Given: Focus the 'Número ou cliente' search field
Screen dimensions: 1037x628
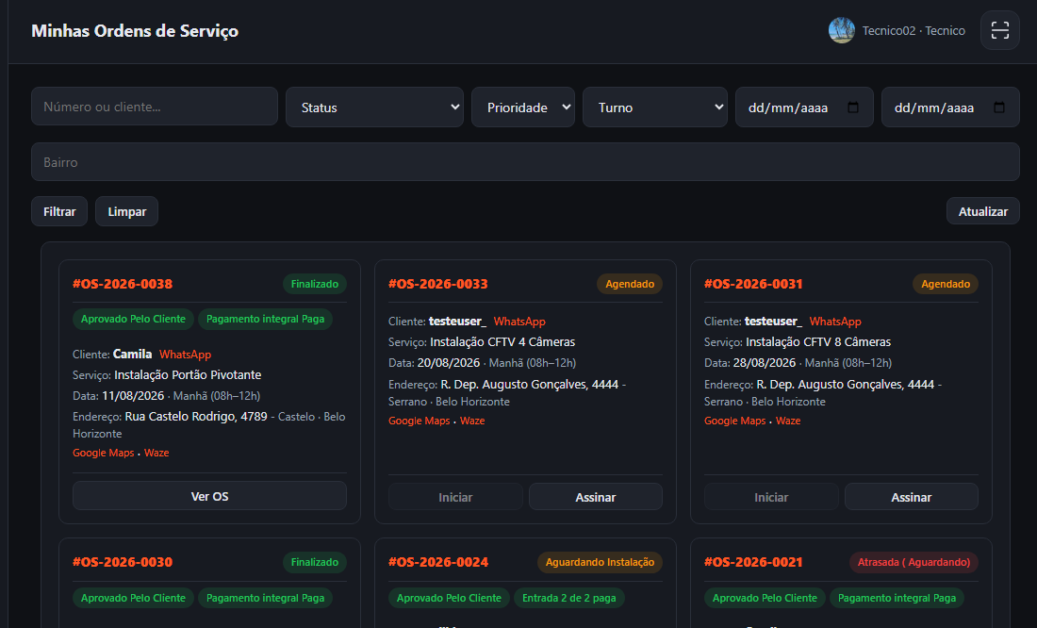Looking at the screenshot, I should (x=154, y=107).
